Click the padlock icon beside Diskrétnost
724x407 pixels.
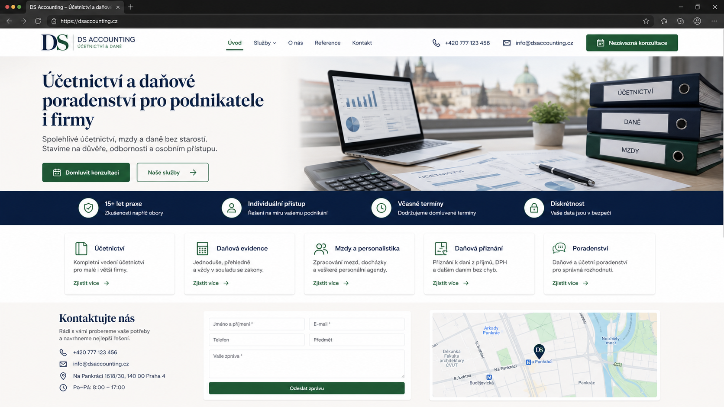(534, 208)
